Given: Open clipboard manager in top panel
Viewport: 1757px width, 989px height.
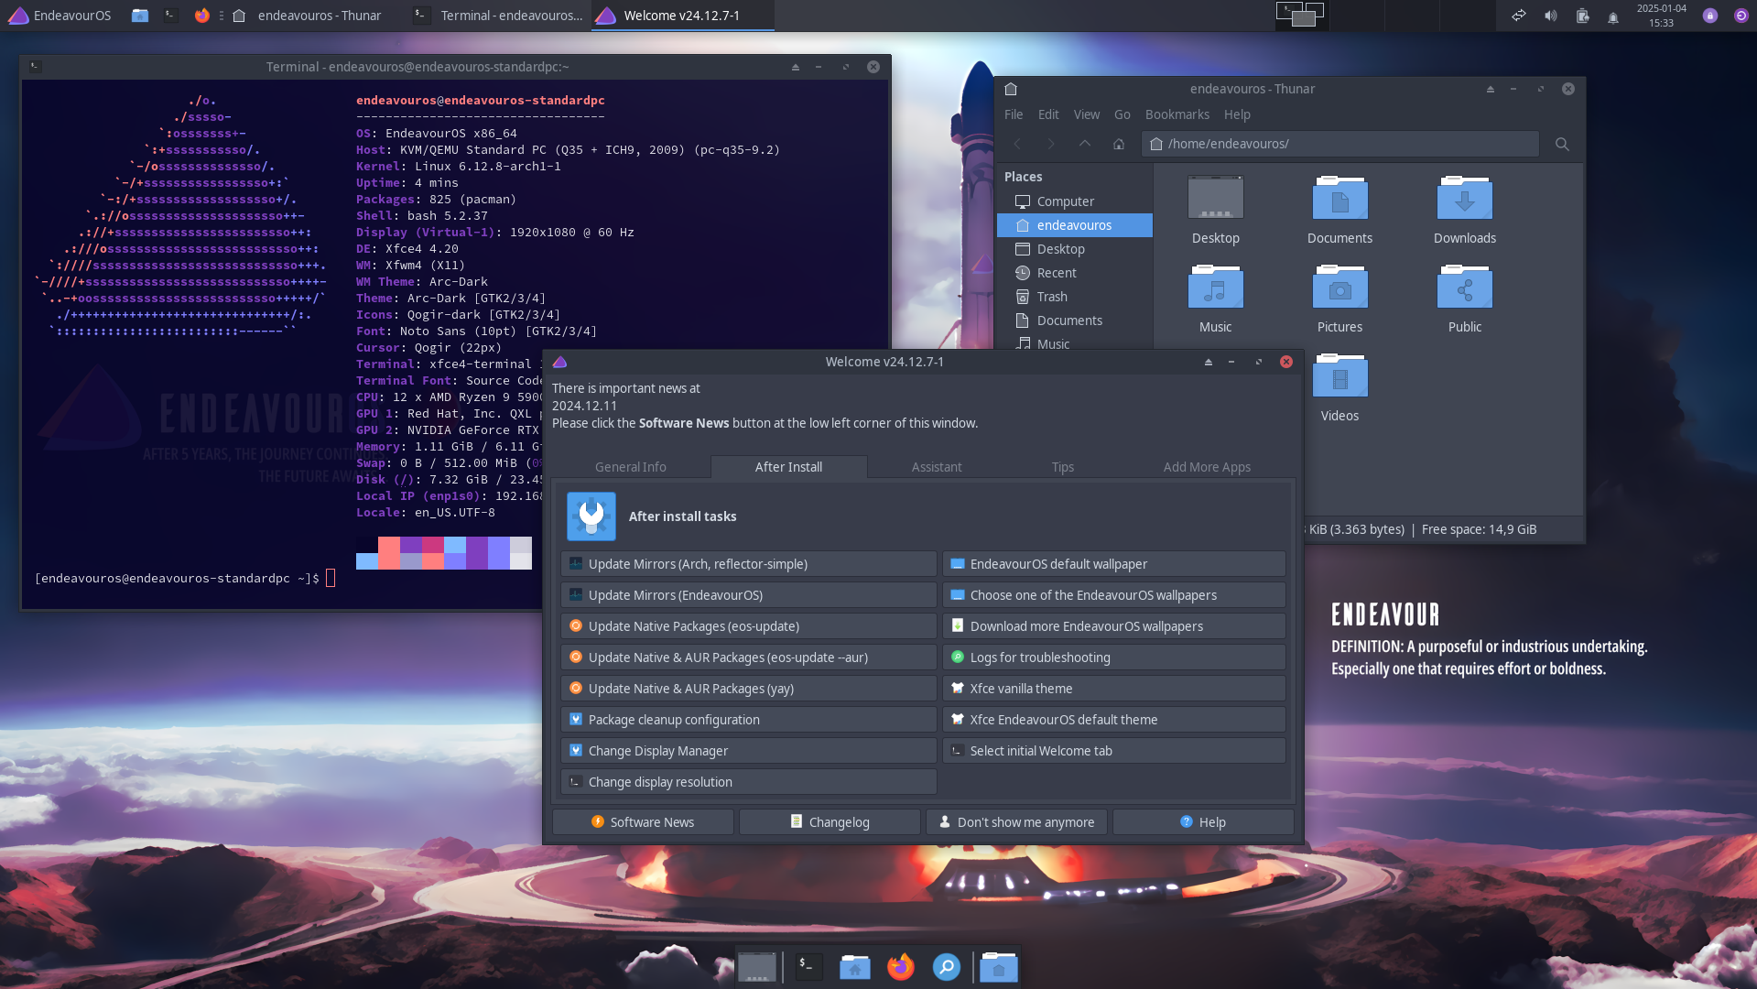Looking at the screenshot, I should pyautogui.click(x=1582, y=16).
